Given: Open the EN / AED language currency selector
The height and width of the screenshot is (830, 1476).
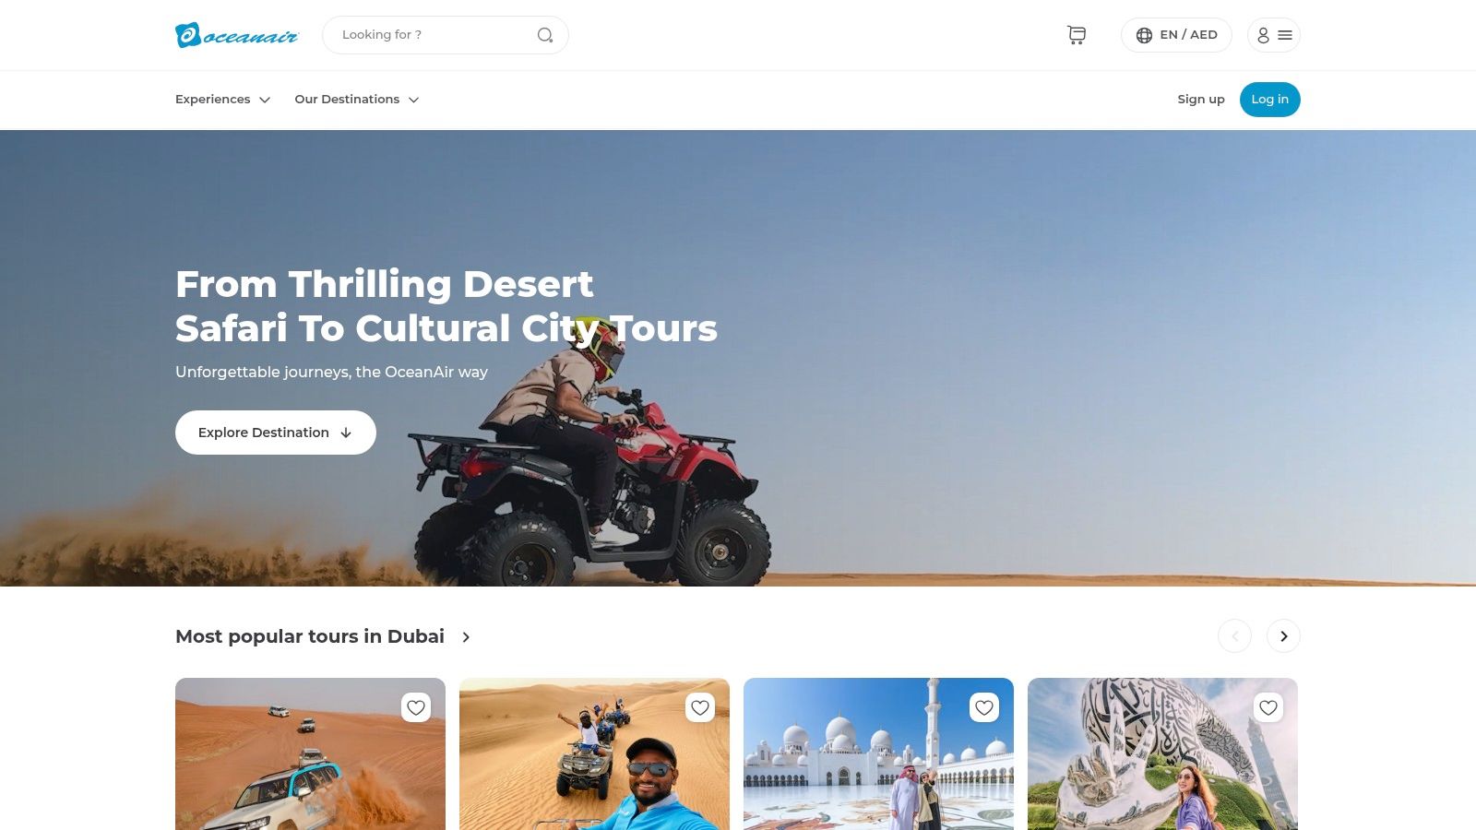Looking at the screenshot, I should tap(1176, 35).
